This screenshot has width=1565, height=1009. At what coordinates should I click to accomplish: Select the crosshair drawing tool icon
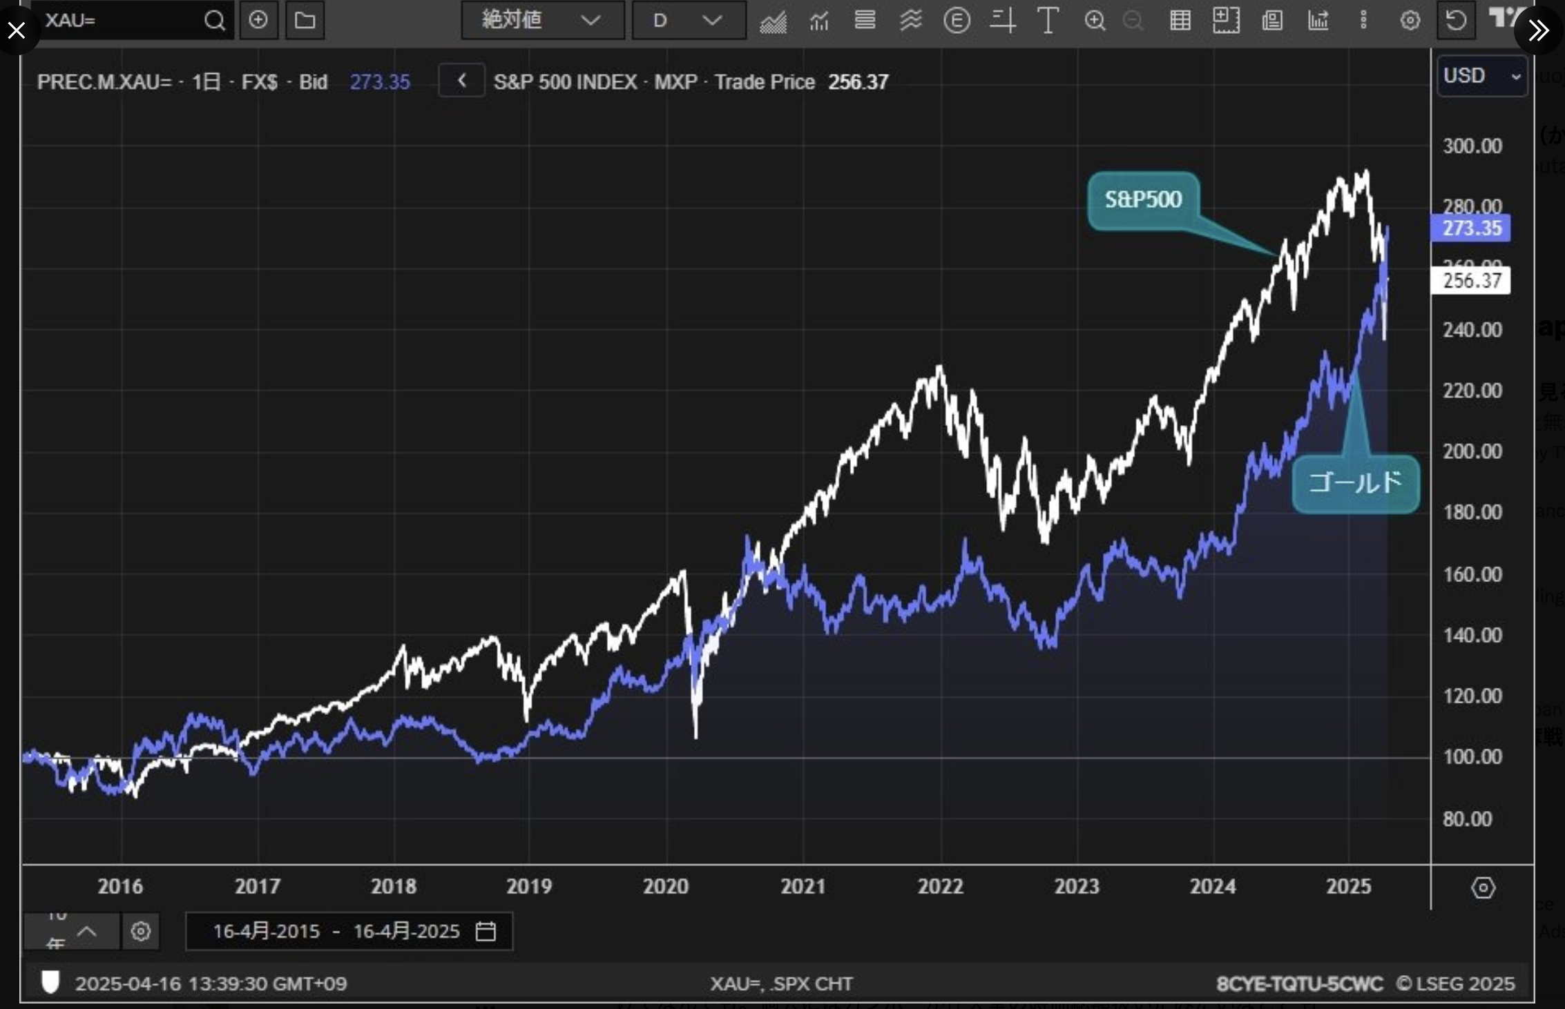click(1002, 21)
